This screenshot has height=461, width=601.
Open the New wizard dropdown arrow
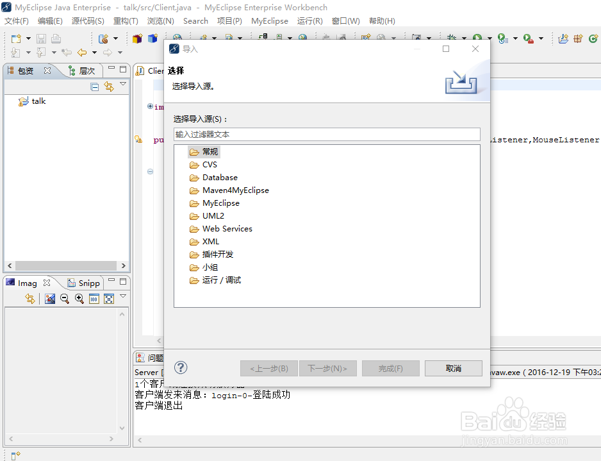pos(28,38)
